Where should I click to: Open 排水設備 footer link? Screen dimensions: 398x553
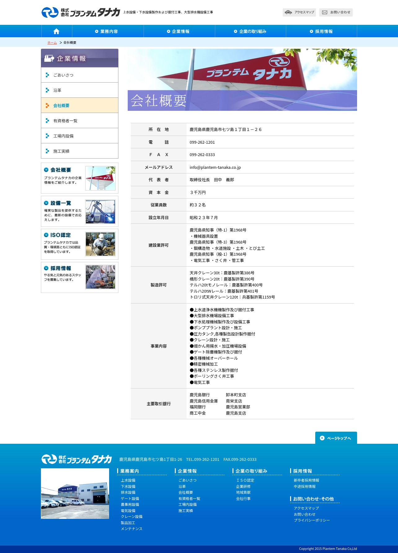point(128,492)
